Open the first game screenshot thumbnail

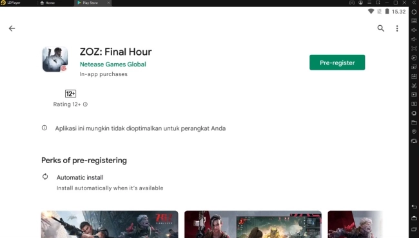(110, 224)
